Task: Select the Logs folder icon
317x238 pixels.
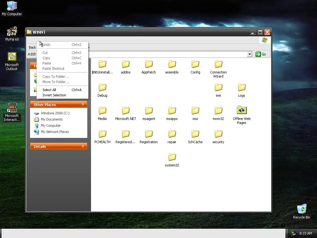Action: coord(241,88)
